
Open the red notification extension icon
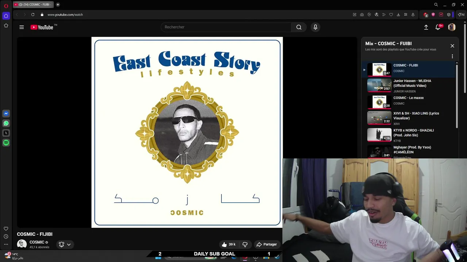coord(425,15)
